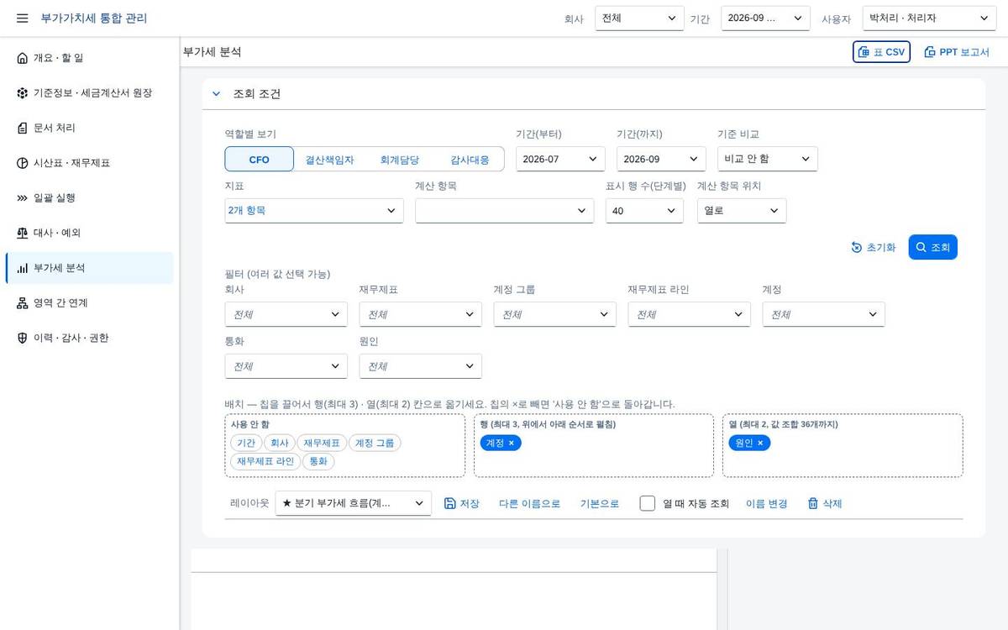Click the pie icon beside 시산표 · 재무제표
1008x630 pixels.
pos(22,163)
